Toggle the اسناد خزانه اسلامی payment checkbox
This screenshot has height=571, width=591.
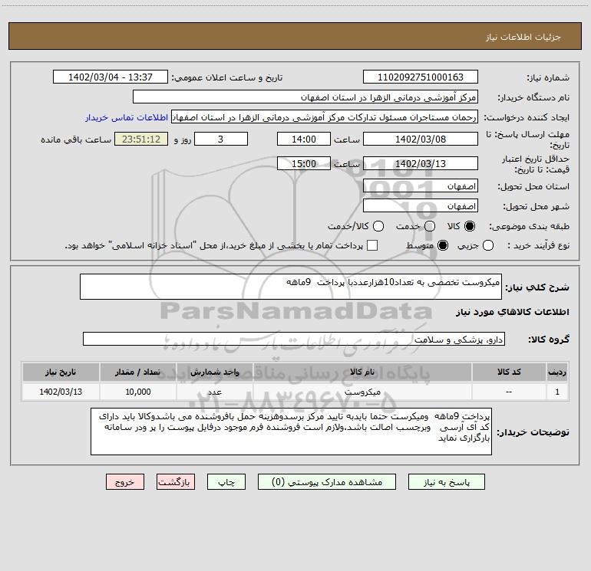pyautogui.click(x=372, y=245)
